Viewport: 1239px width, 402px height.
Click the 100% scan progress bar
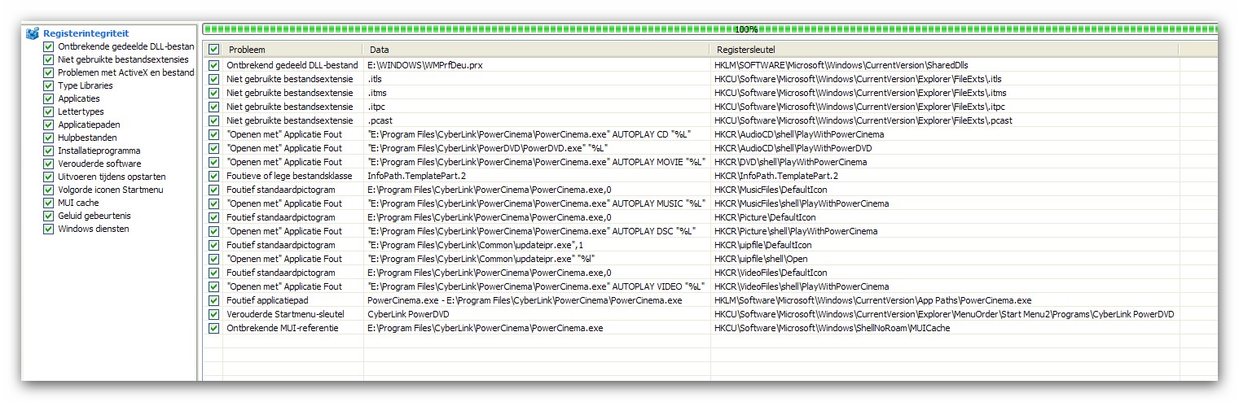pyautogui.click(x=709, y=29)
